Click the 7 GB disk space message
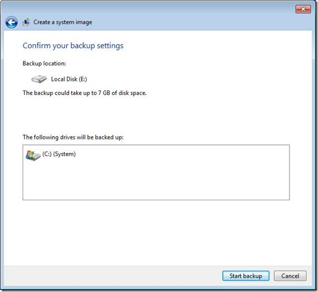Image resolution: width=318 pixels, height=292 pixels. click(84, 93)
